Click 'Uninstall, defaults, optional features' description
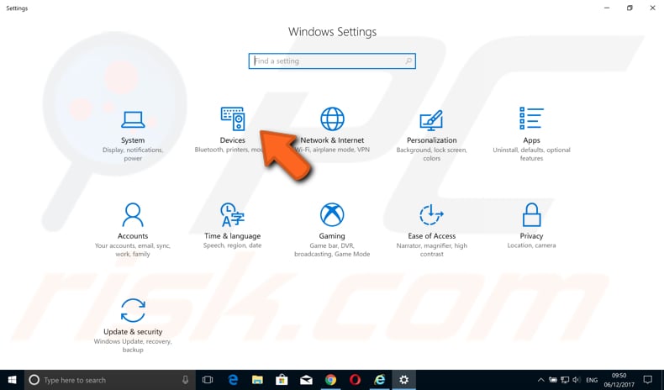Viewport: 664px width, 390px height. (531, 154)
